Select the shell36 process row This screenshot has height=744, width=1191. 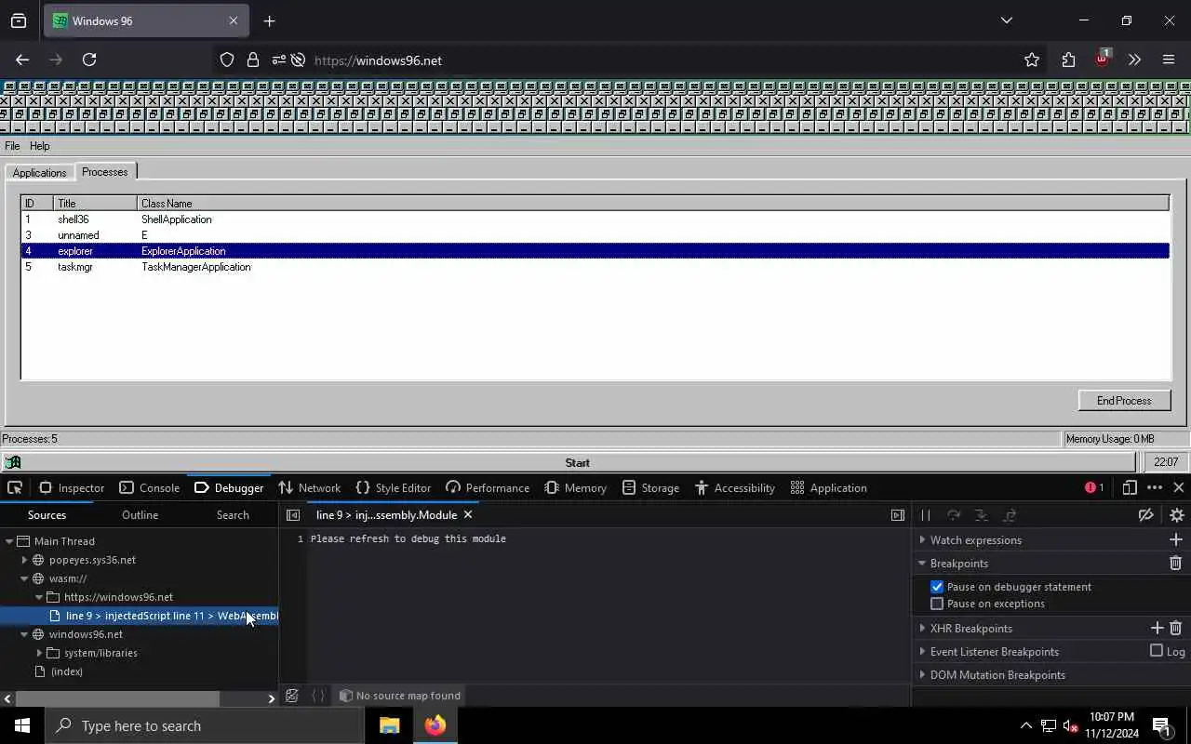coord(595,219)
